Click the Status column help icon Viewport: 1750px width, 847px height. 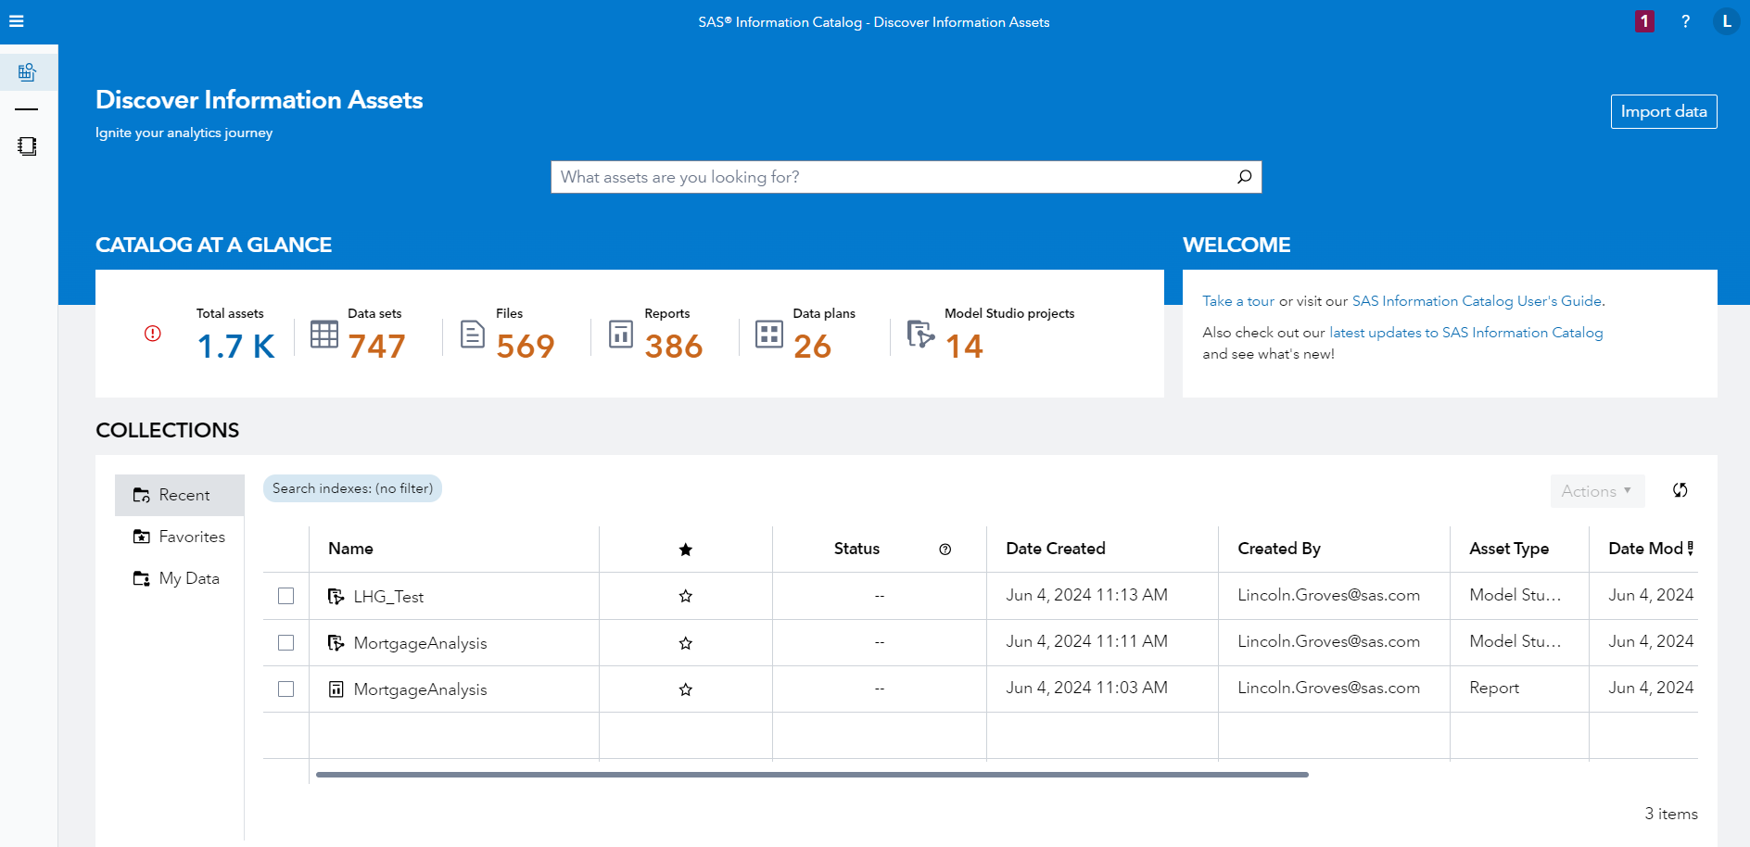(945, 549)
